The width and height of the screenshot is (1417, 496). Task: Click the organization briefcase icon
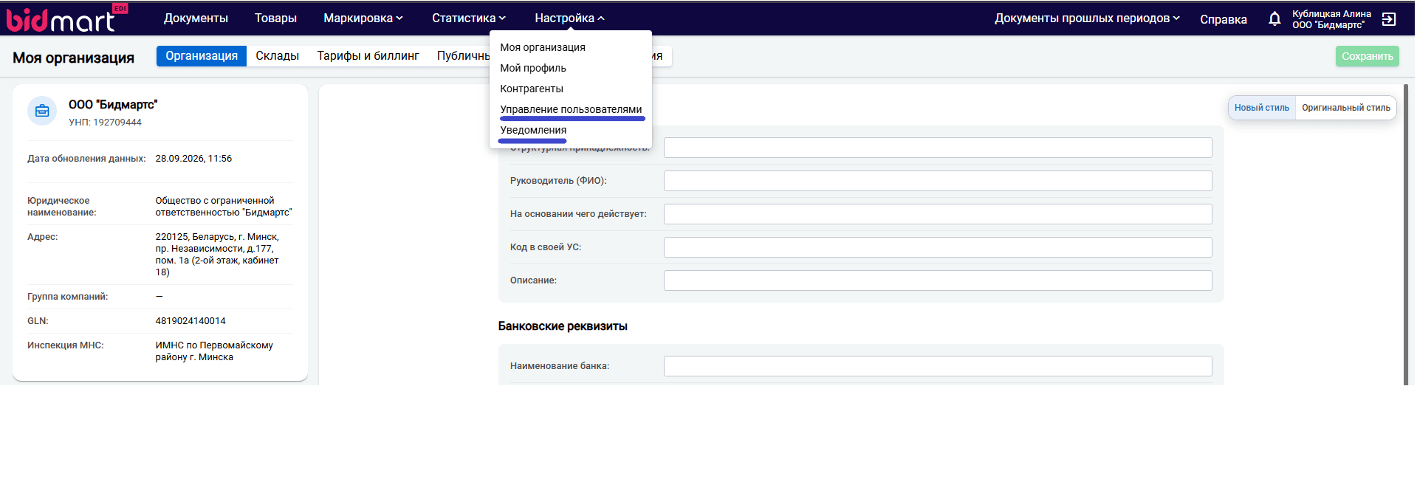click(42, 111)
